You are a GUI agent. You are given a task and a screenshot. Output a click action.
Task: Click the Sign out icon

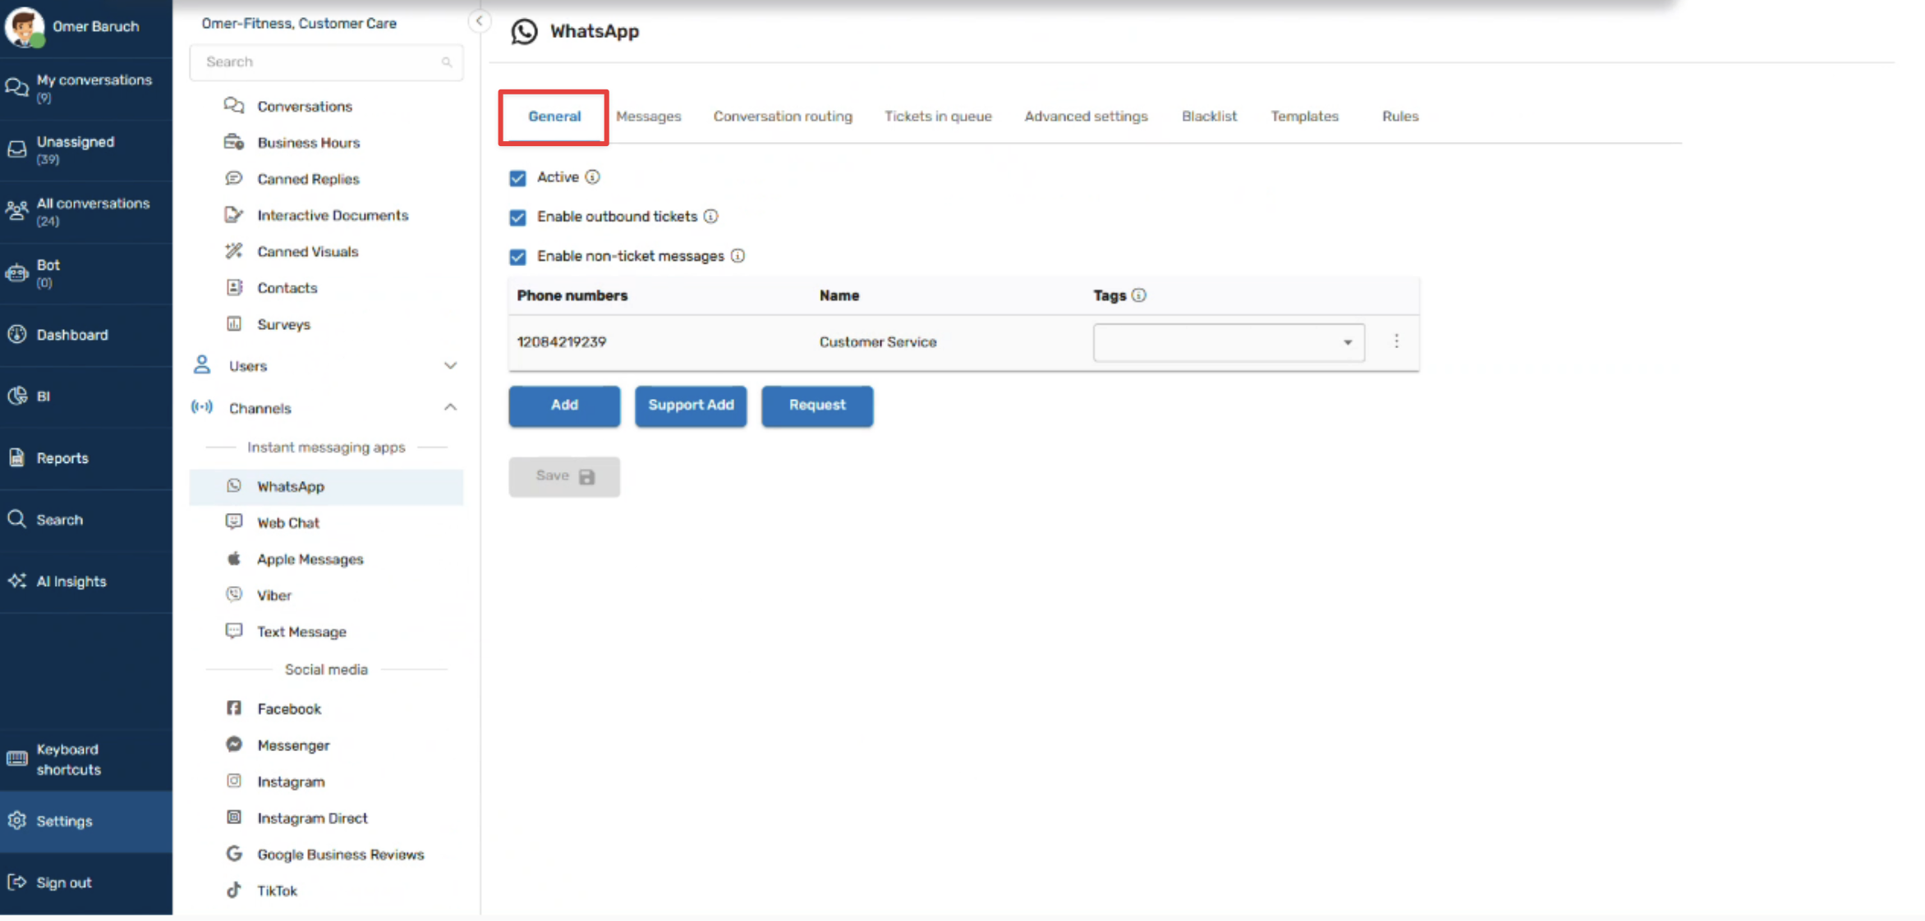pos(17,882)
